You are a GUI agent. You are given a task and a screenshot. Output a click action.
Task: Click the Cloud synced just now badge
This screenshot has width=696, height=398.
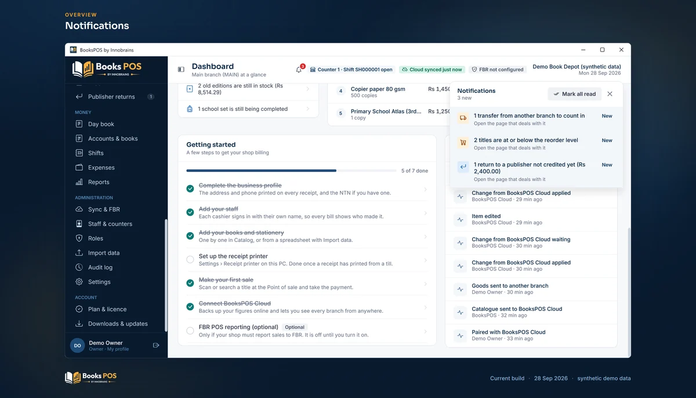point(432,70)
